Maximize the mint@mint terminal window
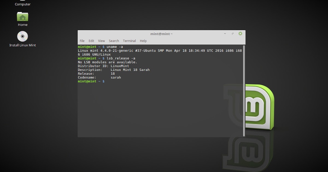 click(x=233, y=34)
